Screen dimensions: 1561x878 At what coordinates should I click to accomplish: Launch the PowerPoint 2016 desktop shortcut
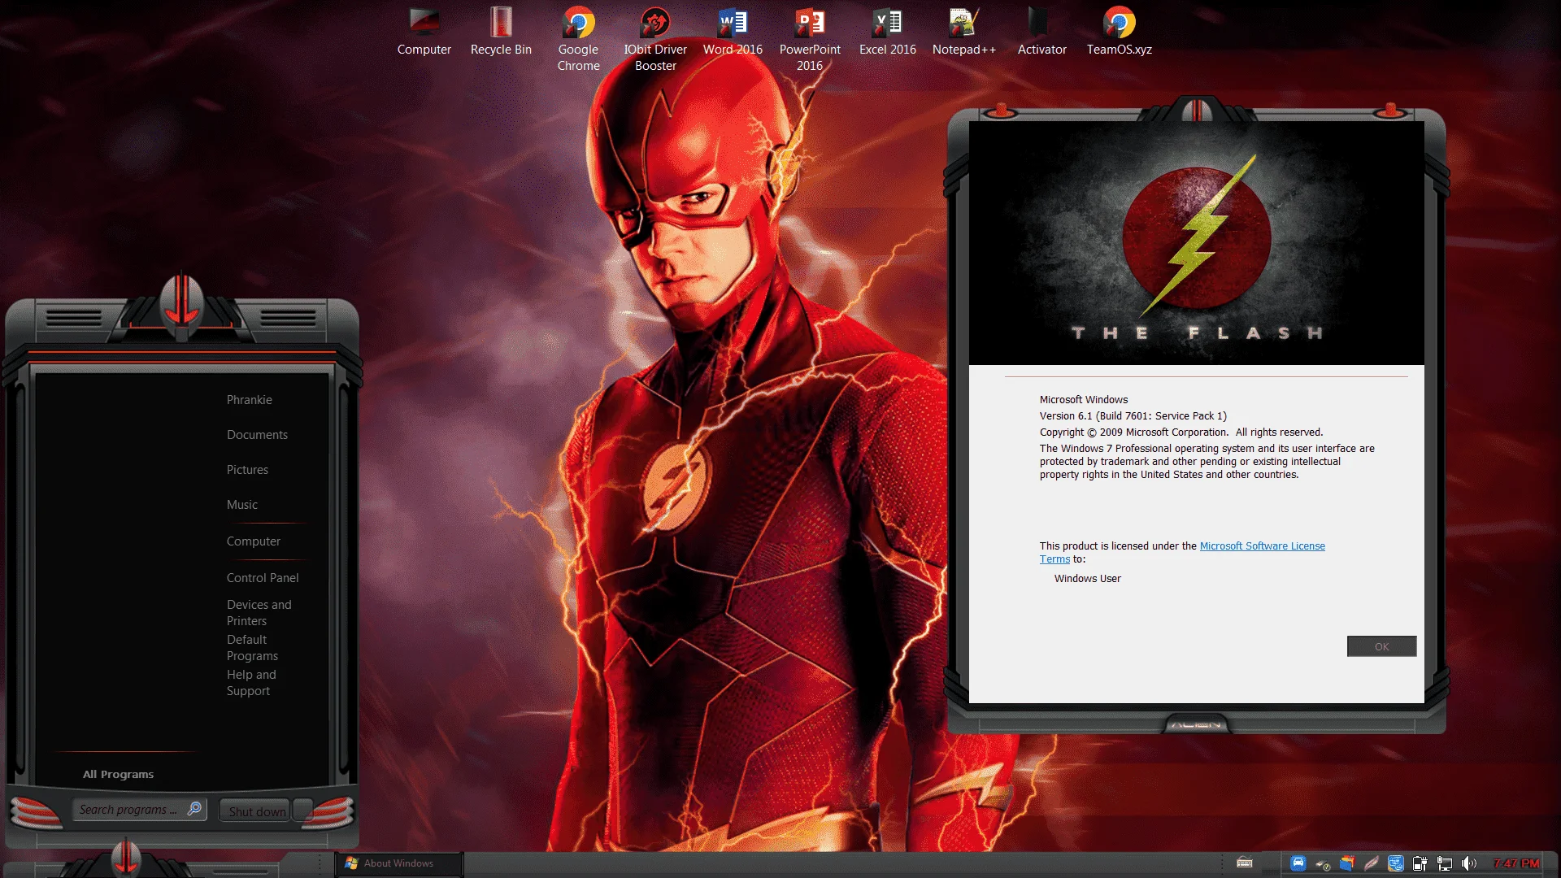810,39
